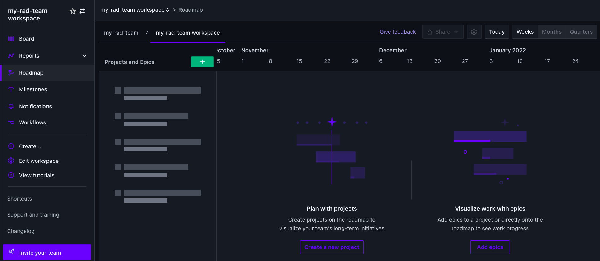Go to Workflows in the sidebar
This screenshot has height=261, width=600.
[x=32, y=122]
